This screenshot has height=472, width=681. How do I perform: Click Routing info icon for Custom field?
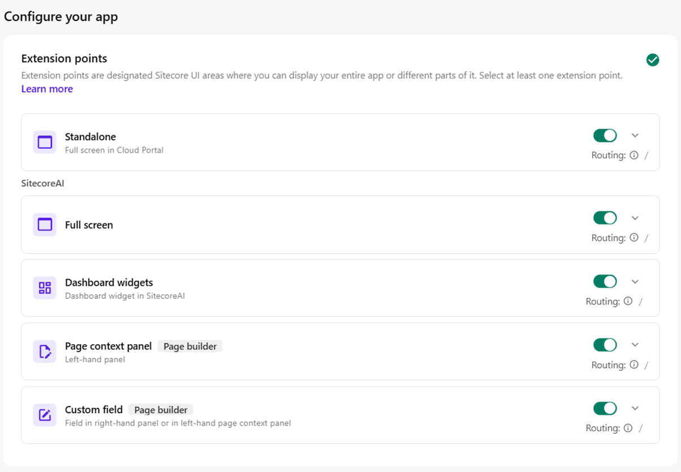628,428
